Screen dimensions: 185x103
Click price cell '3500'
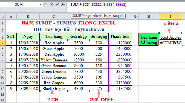pyautogui.click(x=79, y=77)
